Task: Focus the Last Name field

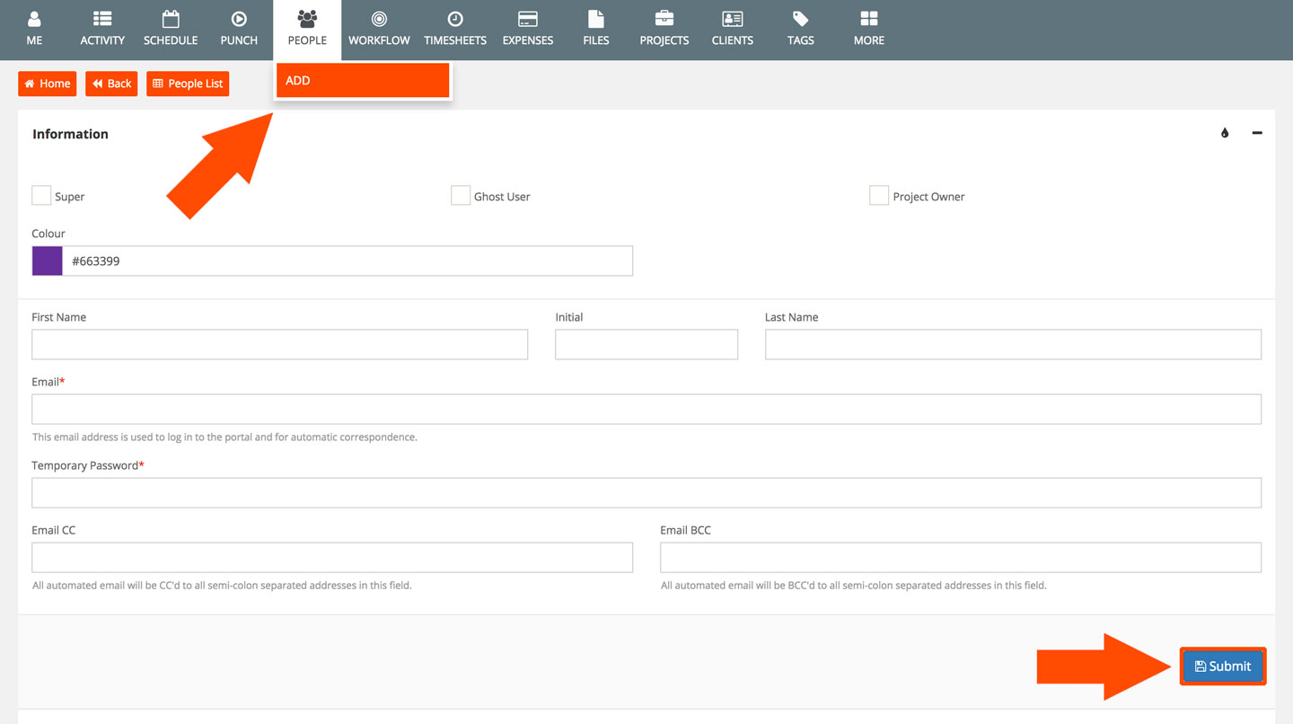Action: tap(1013, 345)
